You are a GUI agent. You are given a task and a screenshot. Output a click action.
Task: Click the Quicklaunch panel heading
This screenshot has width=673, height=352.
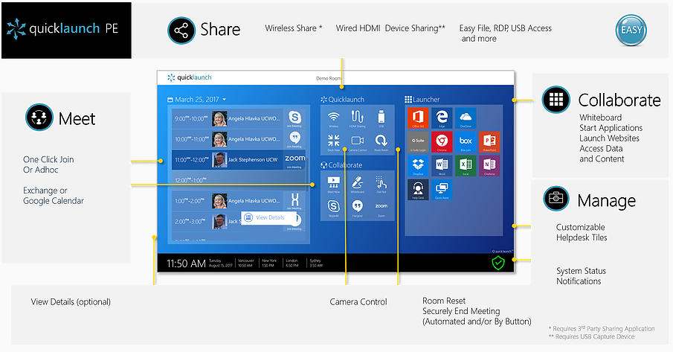pyautogui.click(x=343, y=100)
